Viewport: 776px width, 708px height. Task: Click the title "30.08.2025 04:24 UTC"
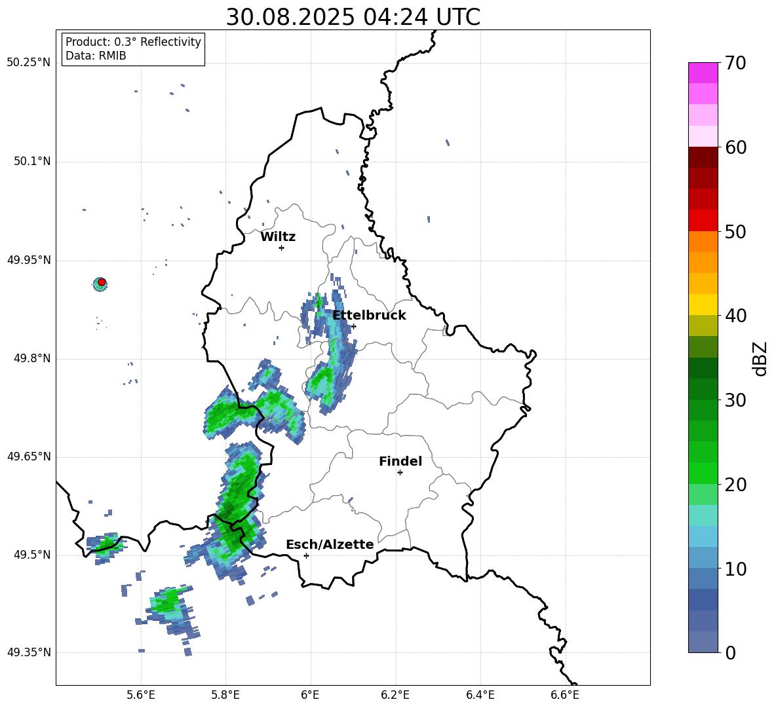(353, 17)
